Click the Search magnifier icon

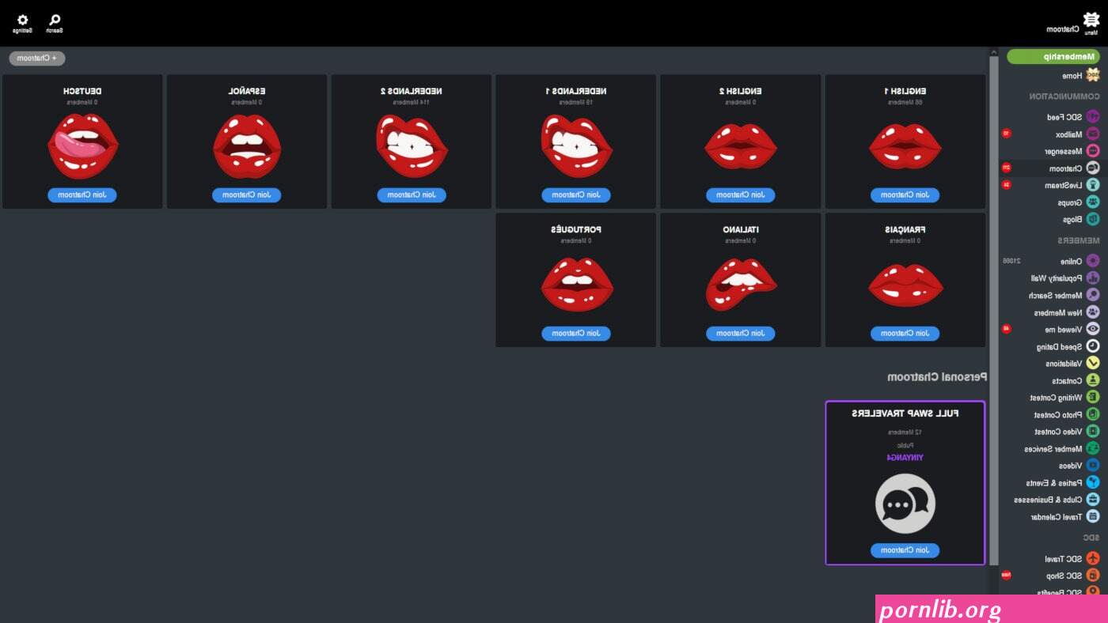point(55,19)
